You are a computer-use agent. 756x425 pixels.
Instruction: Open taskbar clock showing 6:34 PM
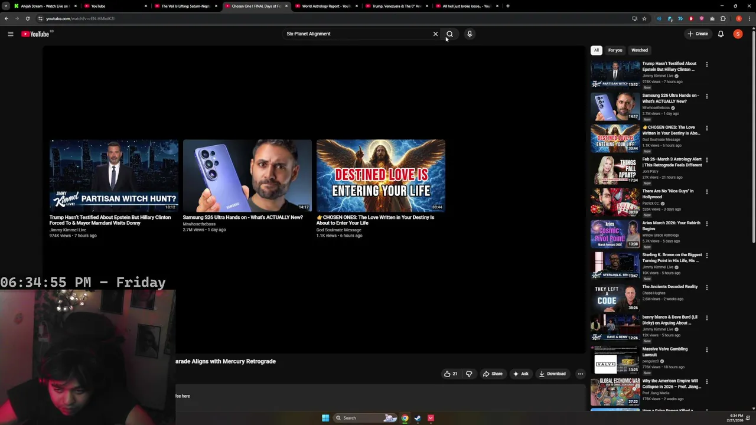[736, 418]
